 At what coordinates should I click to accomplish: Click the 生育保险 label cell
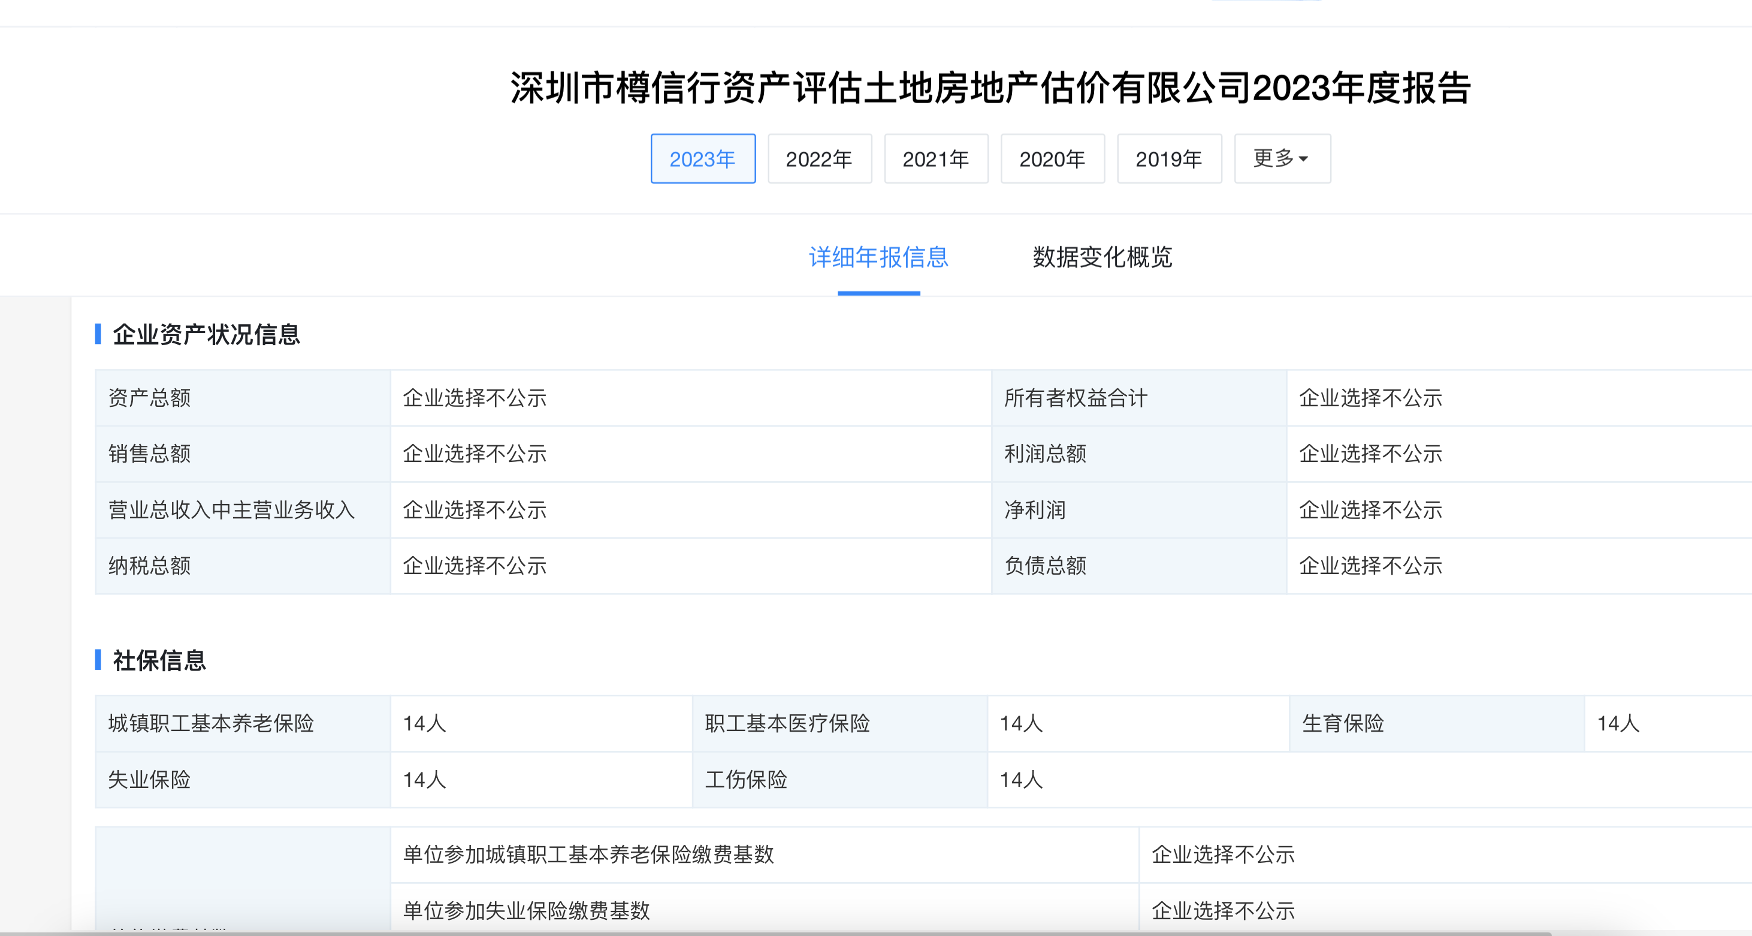(x=1343, y=723)
